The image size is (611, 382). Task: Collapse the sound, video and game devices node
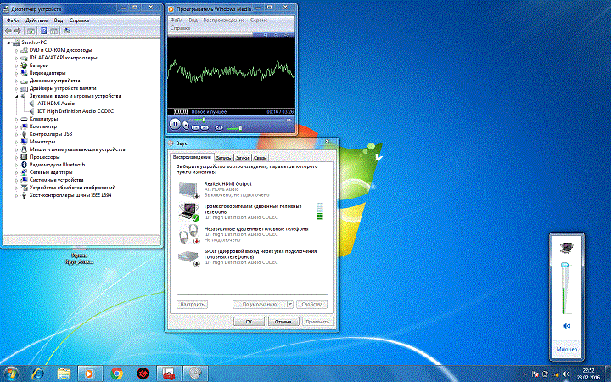coord(15,96)
